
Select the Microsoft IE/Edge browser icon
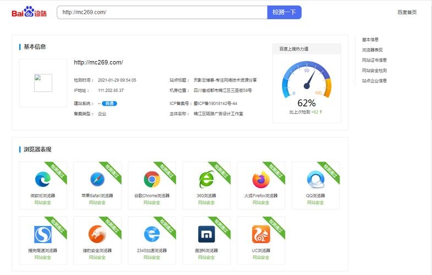[x=43, y=179]
